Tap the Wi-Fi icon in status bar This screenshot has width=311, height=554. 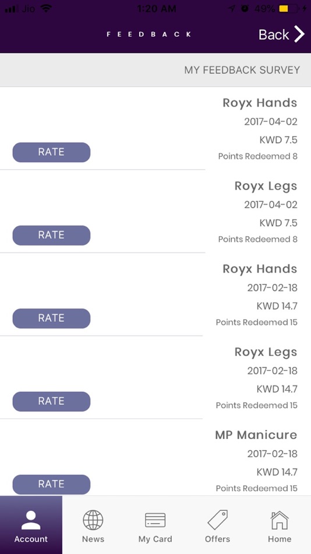46,9
